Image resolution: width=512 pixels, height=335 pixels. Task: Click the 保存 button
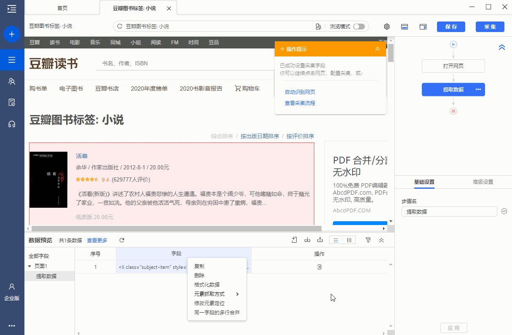coord(451,27)
